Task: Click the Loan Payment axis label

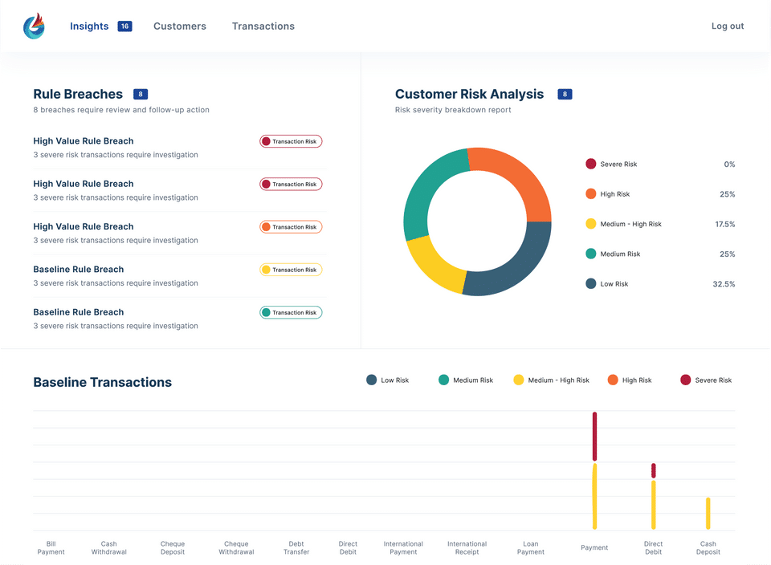Action: coord(531,548)
